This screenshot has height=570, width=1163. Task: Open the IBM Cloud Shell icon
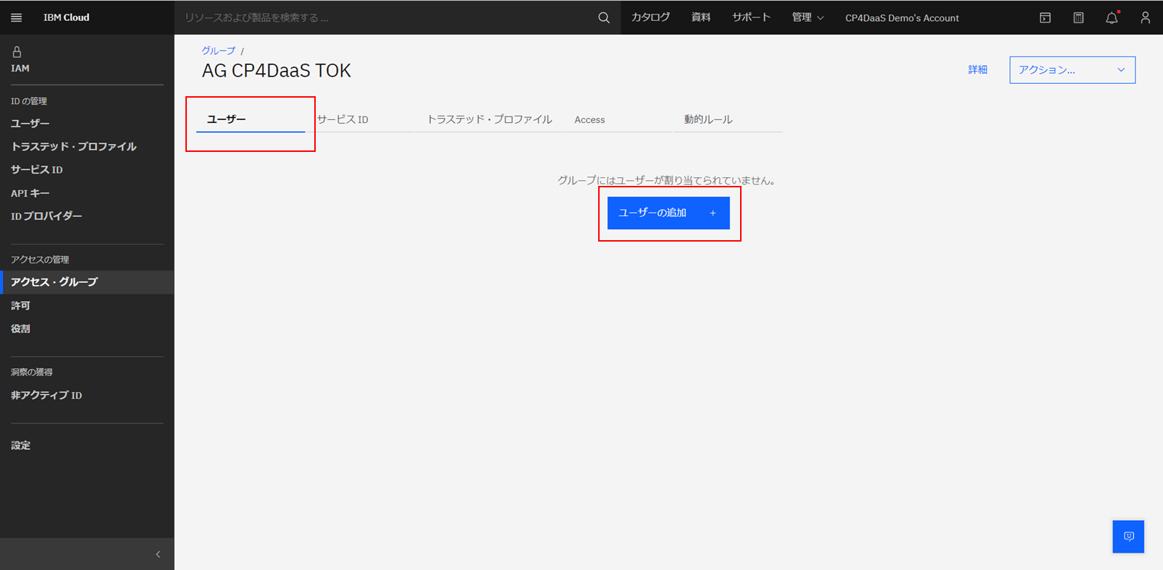tap(1045, 17)
